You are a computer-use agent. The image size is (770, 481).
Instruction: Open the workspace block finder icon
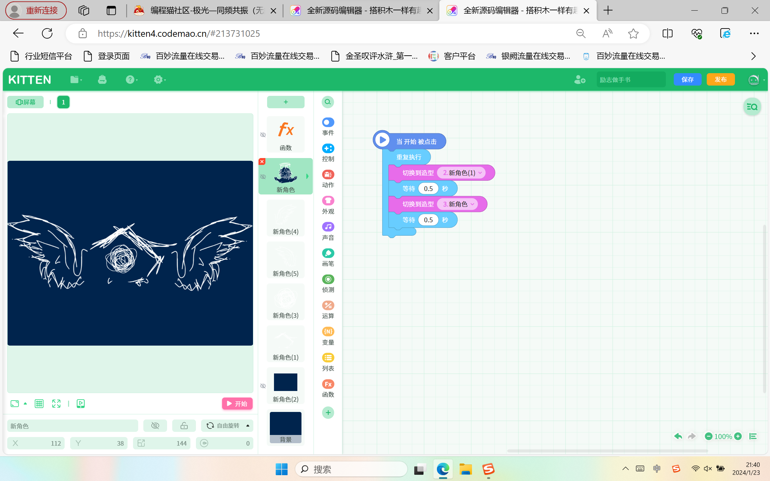click(752, 107)
